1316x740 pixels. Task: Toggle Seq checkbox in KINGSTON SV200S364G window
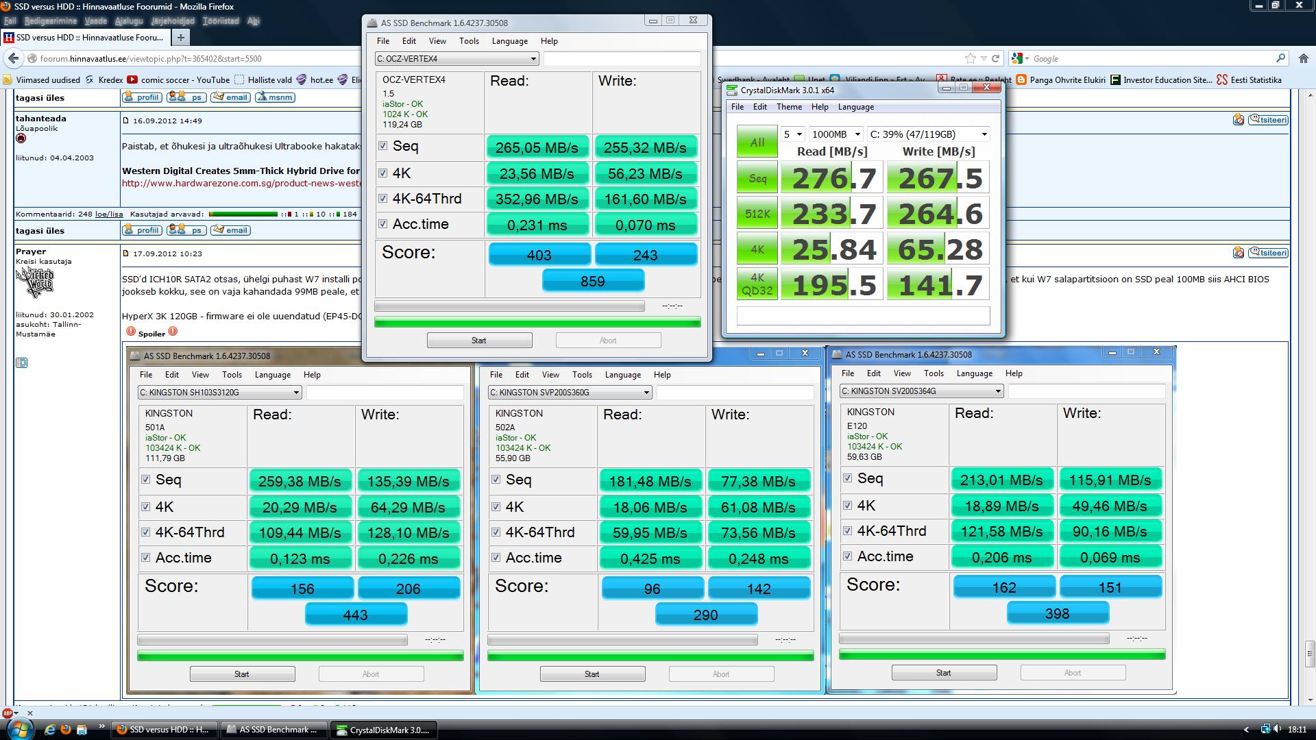tap(847, 478)
